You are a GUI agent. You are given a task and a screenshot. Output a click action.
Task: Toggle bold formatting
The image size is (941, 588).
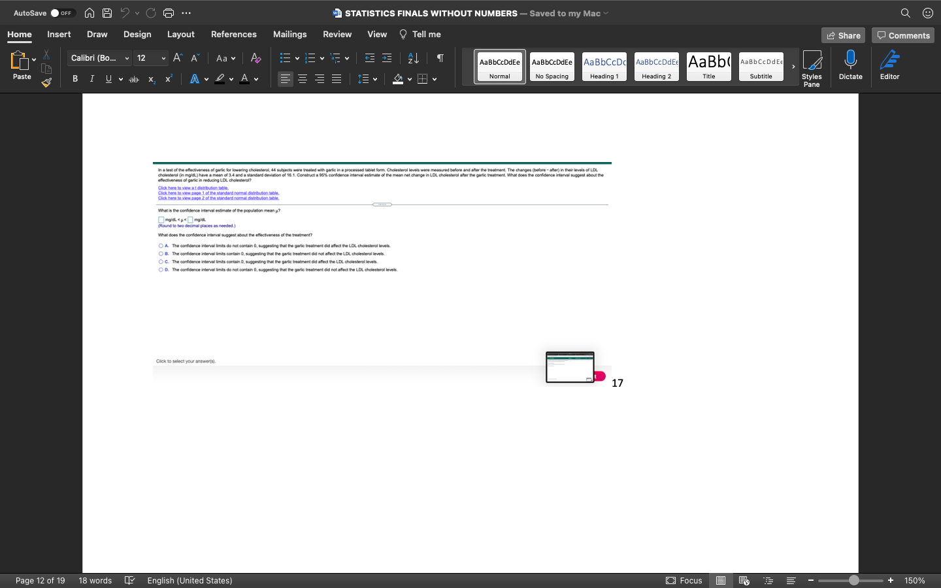[75, 79]
